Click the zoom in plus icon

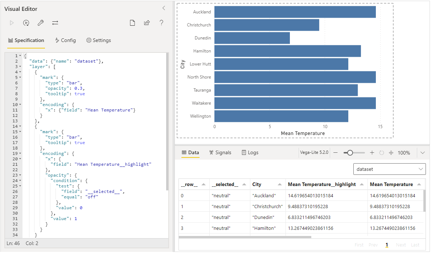(372, 153)
